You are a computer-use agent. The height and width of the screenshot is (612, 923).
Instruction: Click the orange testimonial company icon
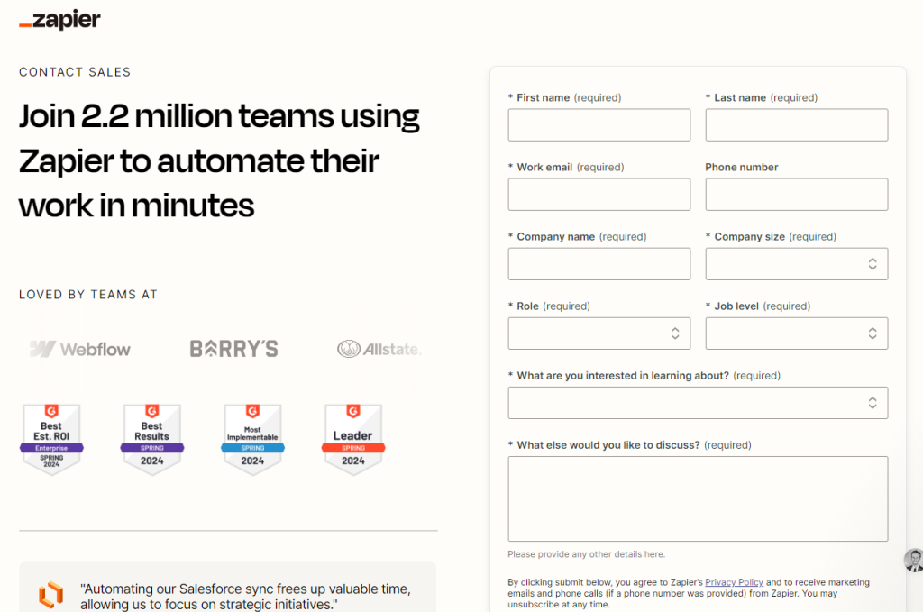click(51, 595)
